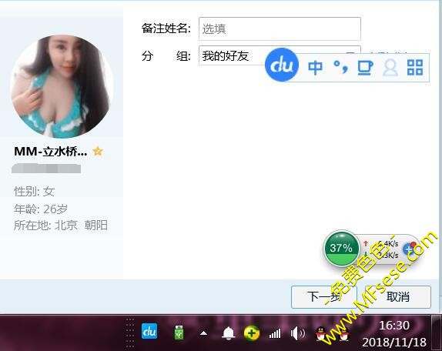Image resolution: width=442 pixels, height=351 pixels.
Task: Open the volume speaker tray icon
Action: pos(298,334)
